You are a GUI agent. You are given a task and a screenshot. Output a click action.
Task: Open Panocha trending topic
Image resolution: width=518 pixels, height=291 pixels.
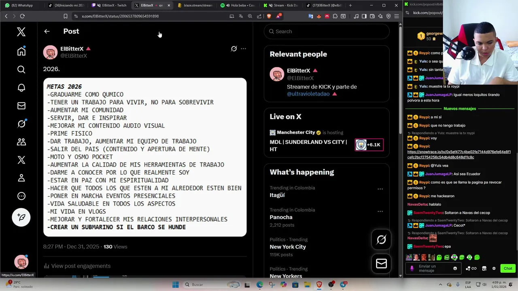tap(281, 217)
